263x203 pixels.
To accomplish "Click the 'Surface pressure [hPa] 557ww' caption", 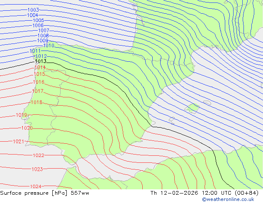I will 45,193.
